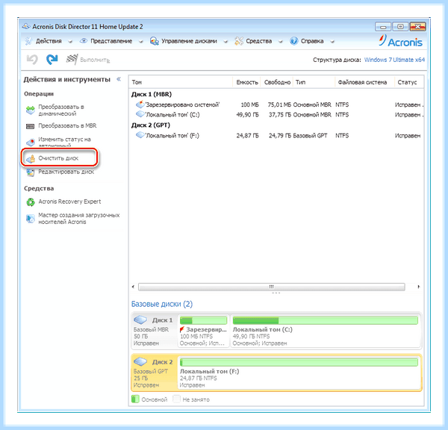
Task: Click the Базовые диски (2) heading
Action: (162, 304)
